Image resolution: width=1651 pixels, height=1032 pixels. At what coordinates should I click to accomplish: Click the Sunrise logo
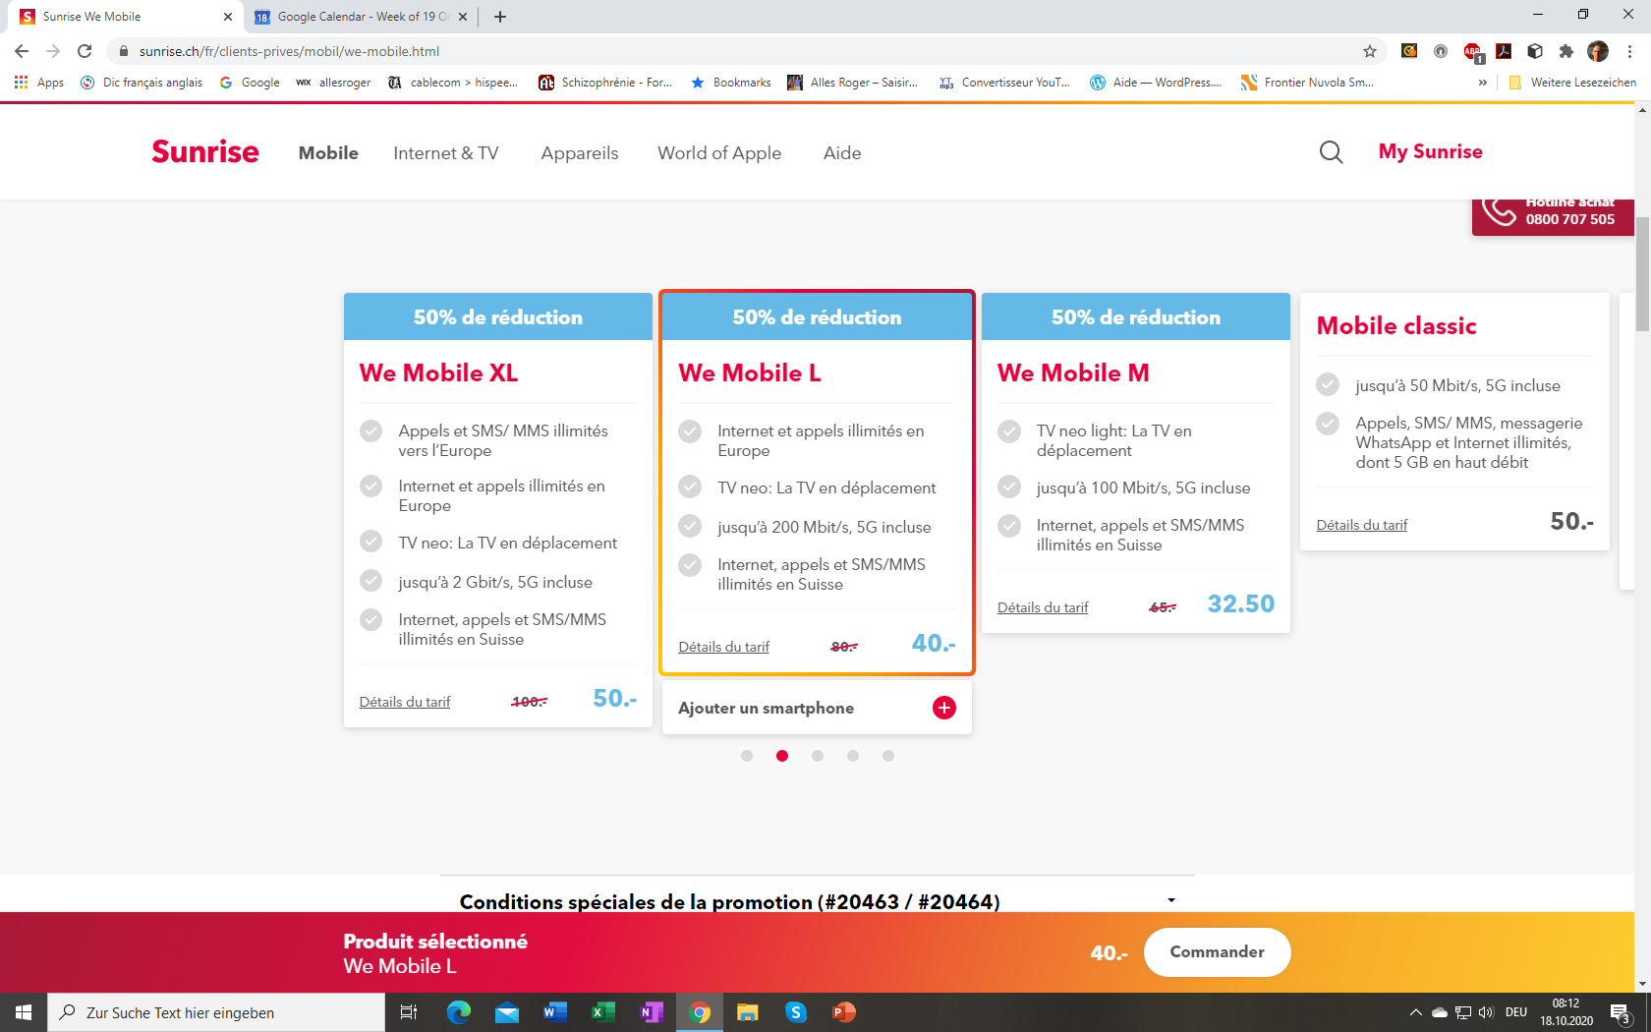(x=204, y=152)
